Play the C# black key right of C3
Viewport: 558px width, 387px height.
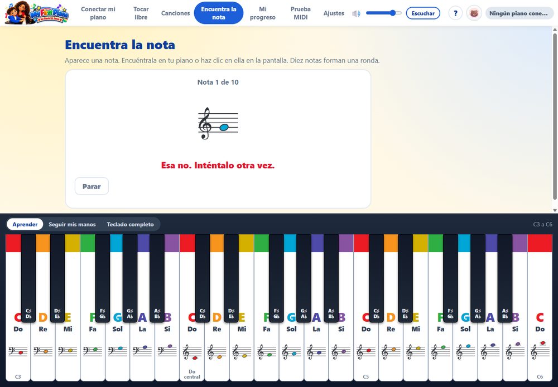click(x=28, y=278)
